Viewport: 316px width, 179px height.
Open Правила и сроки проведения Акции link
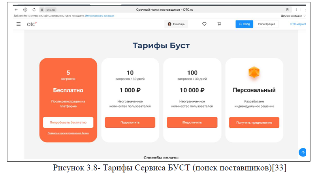68,133
